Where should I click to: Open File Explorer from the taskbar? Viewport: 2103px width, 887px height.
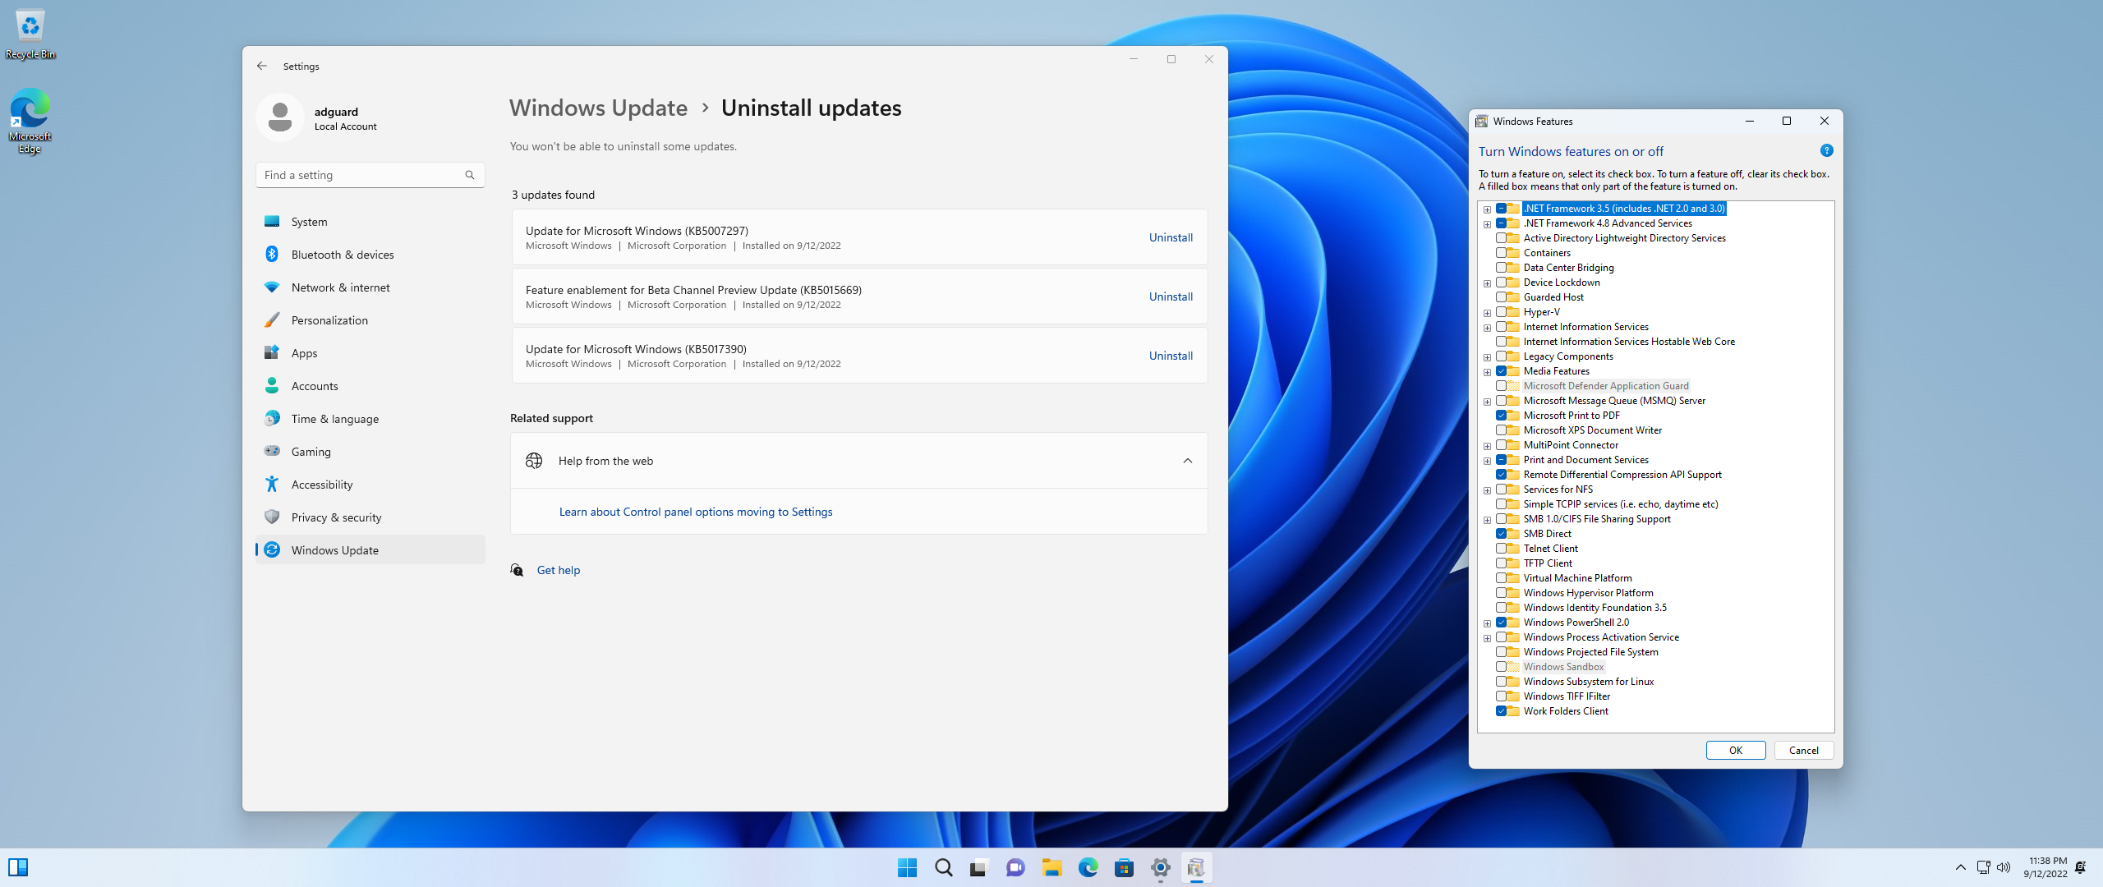point(1052,867)
